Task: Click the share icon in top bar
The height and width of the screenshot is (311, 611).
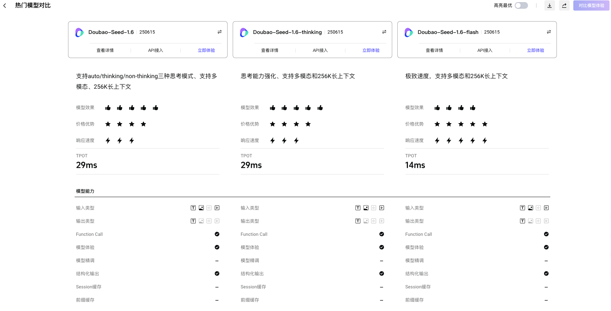Action: (564, 5)
